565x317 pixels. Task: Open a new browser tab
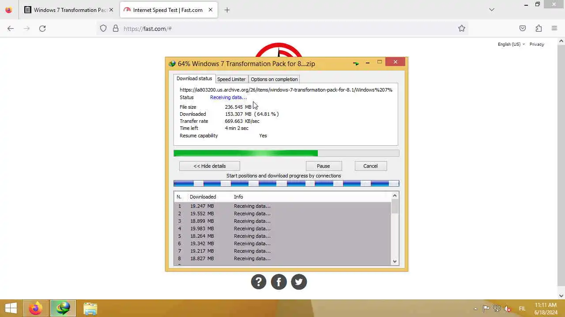[227, 10]
